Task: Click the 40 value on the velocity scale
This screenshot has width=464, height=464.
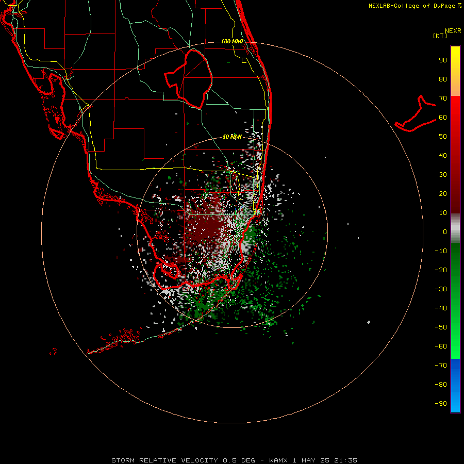Action: 443,155
